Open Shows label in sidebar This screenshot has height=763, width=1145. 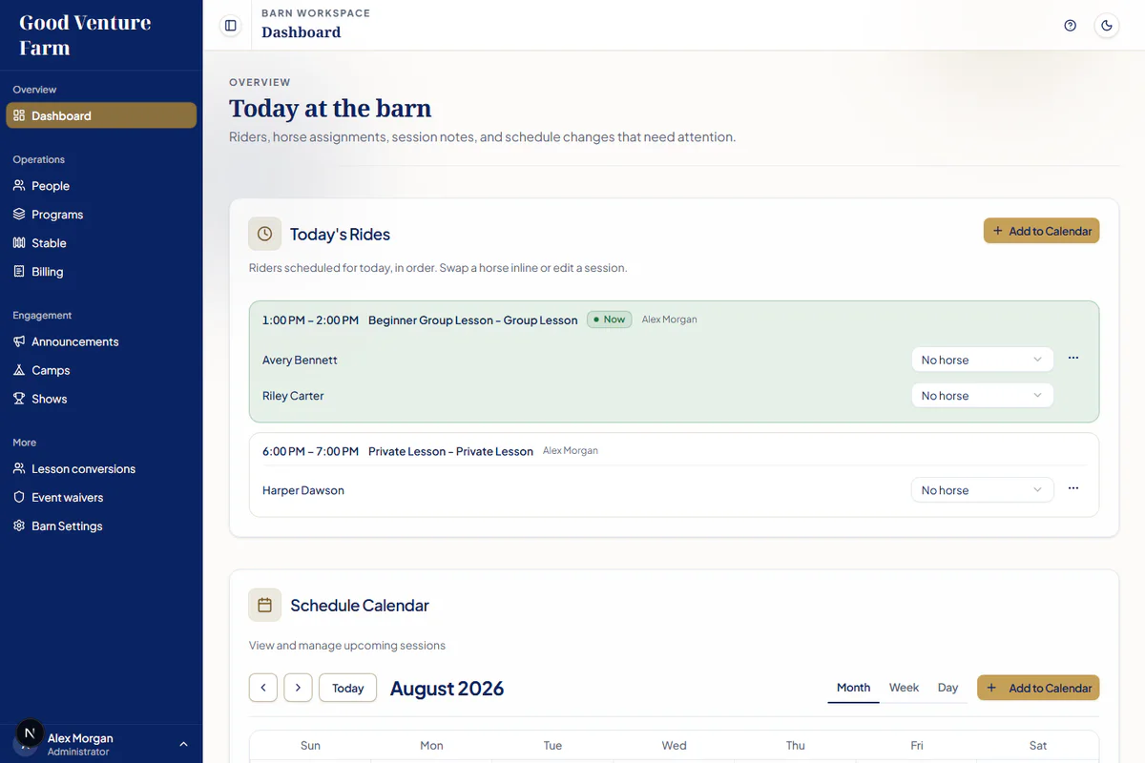tap(50, 399)
